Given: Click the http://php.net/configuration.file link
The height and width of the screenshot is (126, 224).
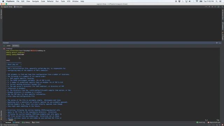Looking at the screenshot, I should 21,96.
